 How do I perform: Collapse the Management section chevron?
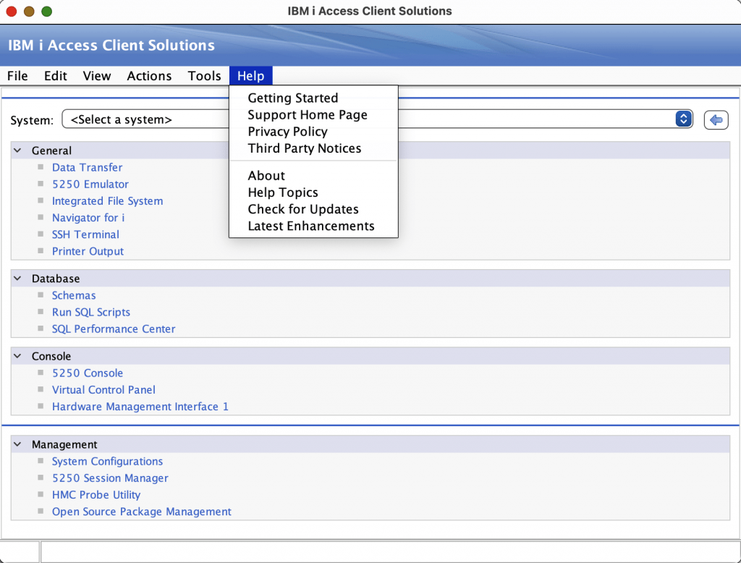pyautogui.click(x=17, y=444)
